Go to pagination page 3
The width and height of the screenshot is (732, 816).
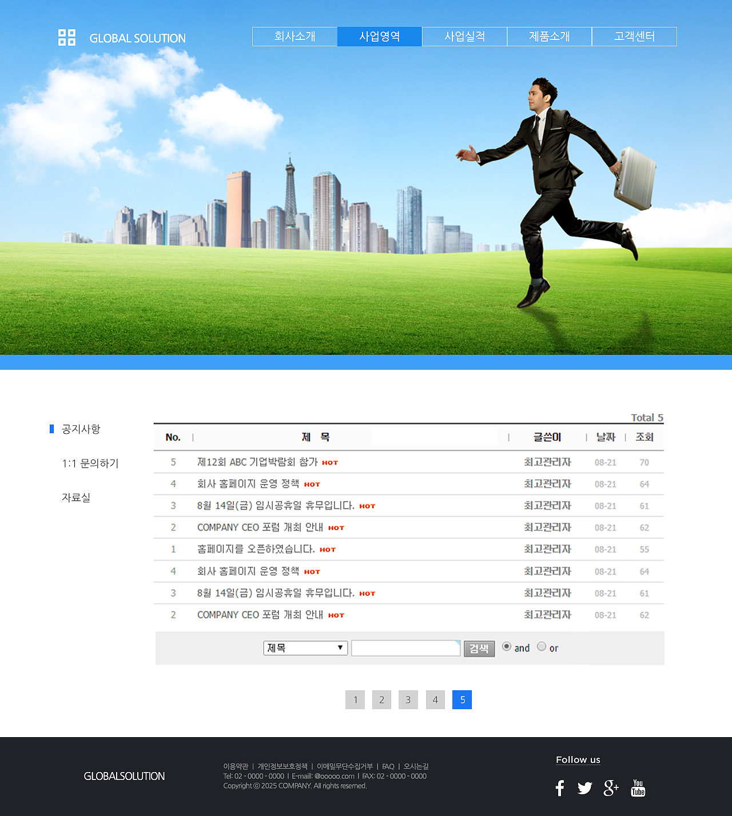pos(408,699)
